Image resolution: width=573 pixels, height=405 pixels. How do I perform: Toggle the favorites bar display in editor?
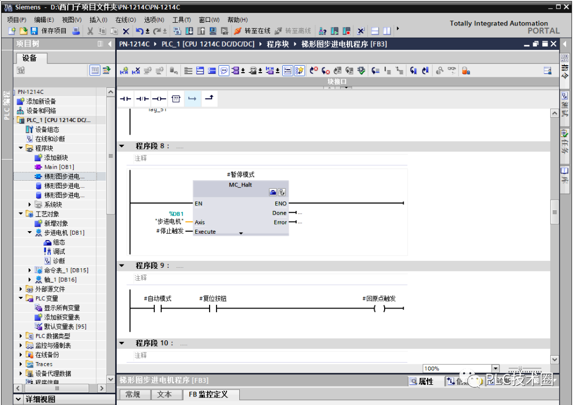[299, 71]
